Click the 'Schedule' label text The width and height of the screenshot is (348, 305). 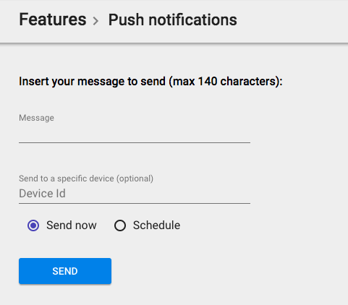(156, 225)
